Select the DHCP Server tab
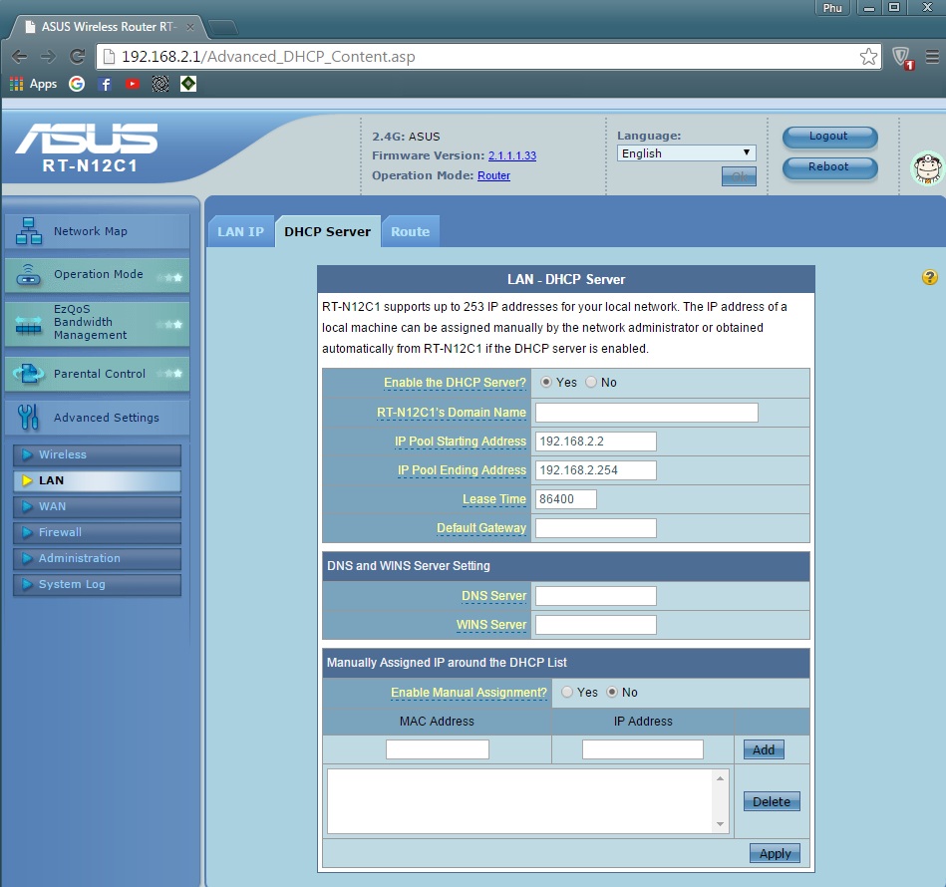 tap(328, 231)
